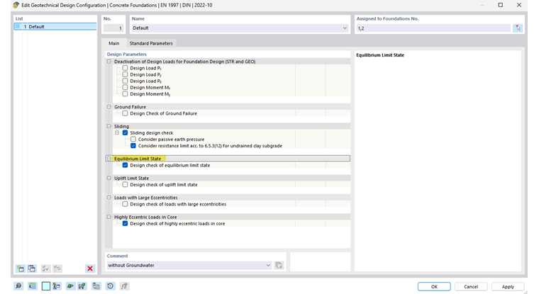This screenshot has width=539, height=294.
Task: Enable Design check of uplift limit state
Action: 126,184
